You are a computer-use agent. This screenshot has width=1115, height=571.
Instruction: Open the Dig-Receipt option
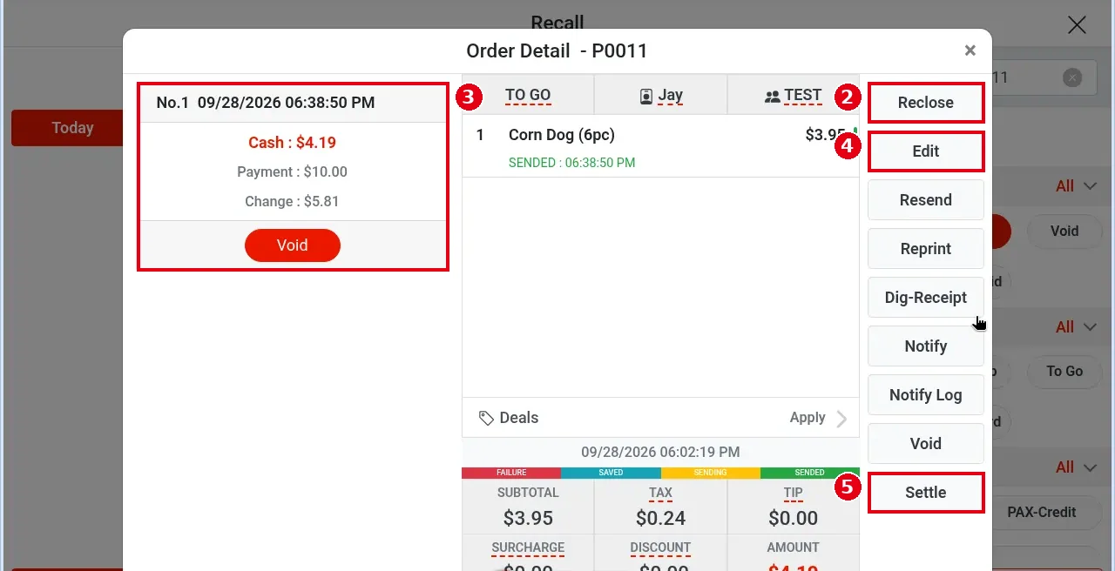pos(926,298)
